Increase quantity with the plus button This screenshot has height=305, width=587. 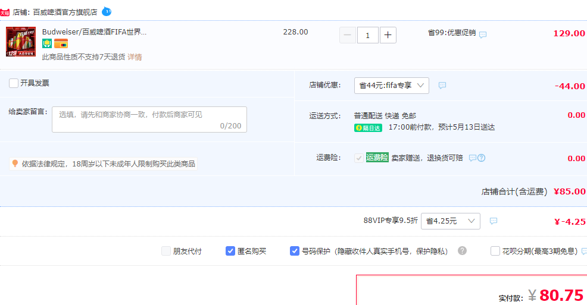point(388,35)
